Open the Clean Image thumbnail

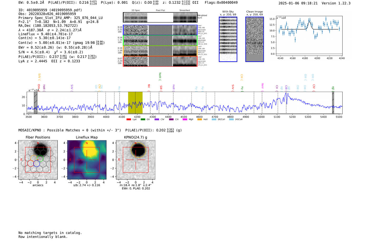[255, 39]
